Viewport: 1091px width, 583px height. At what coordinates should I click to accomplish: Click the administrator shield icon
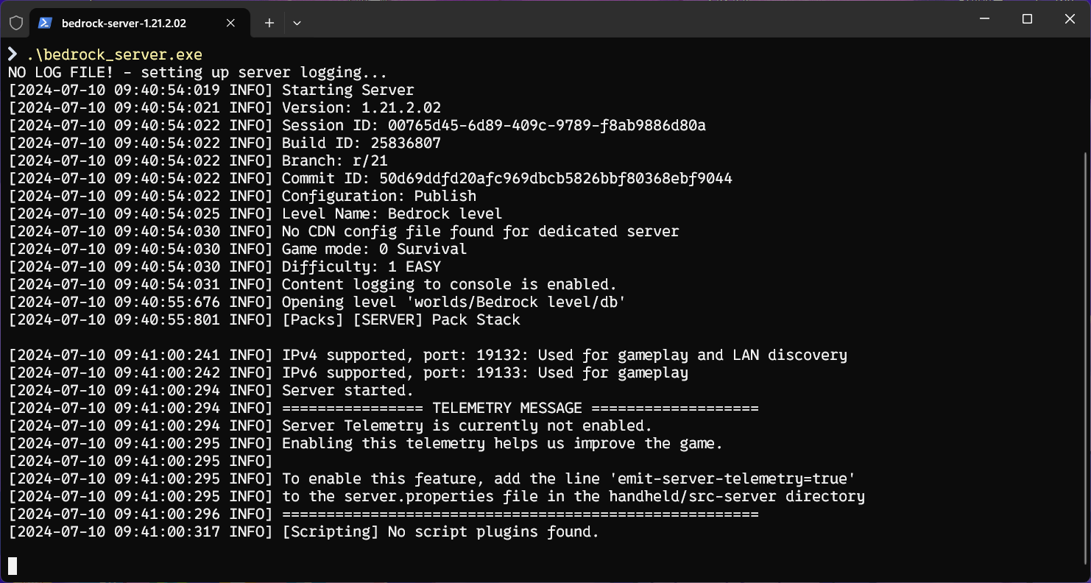pos(16,23)
